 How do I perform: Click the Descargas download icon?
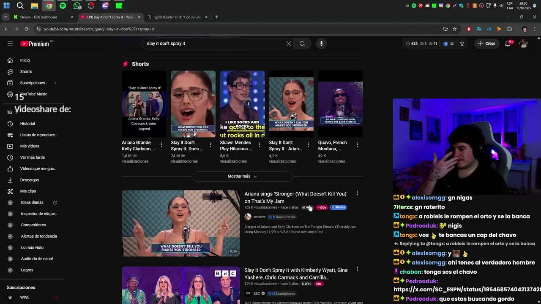10,180
